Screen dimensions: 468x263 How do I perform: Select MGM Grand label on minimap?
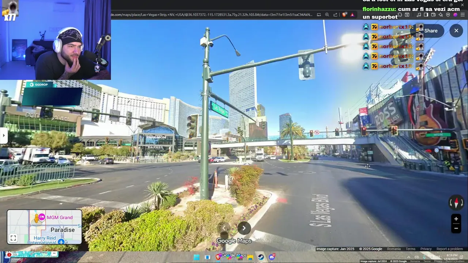(60, 217)
